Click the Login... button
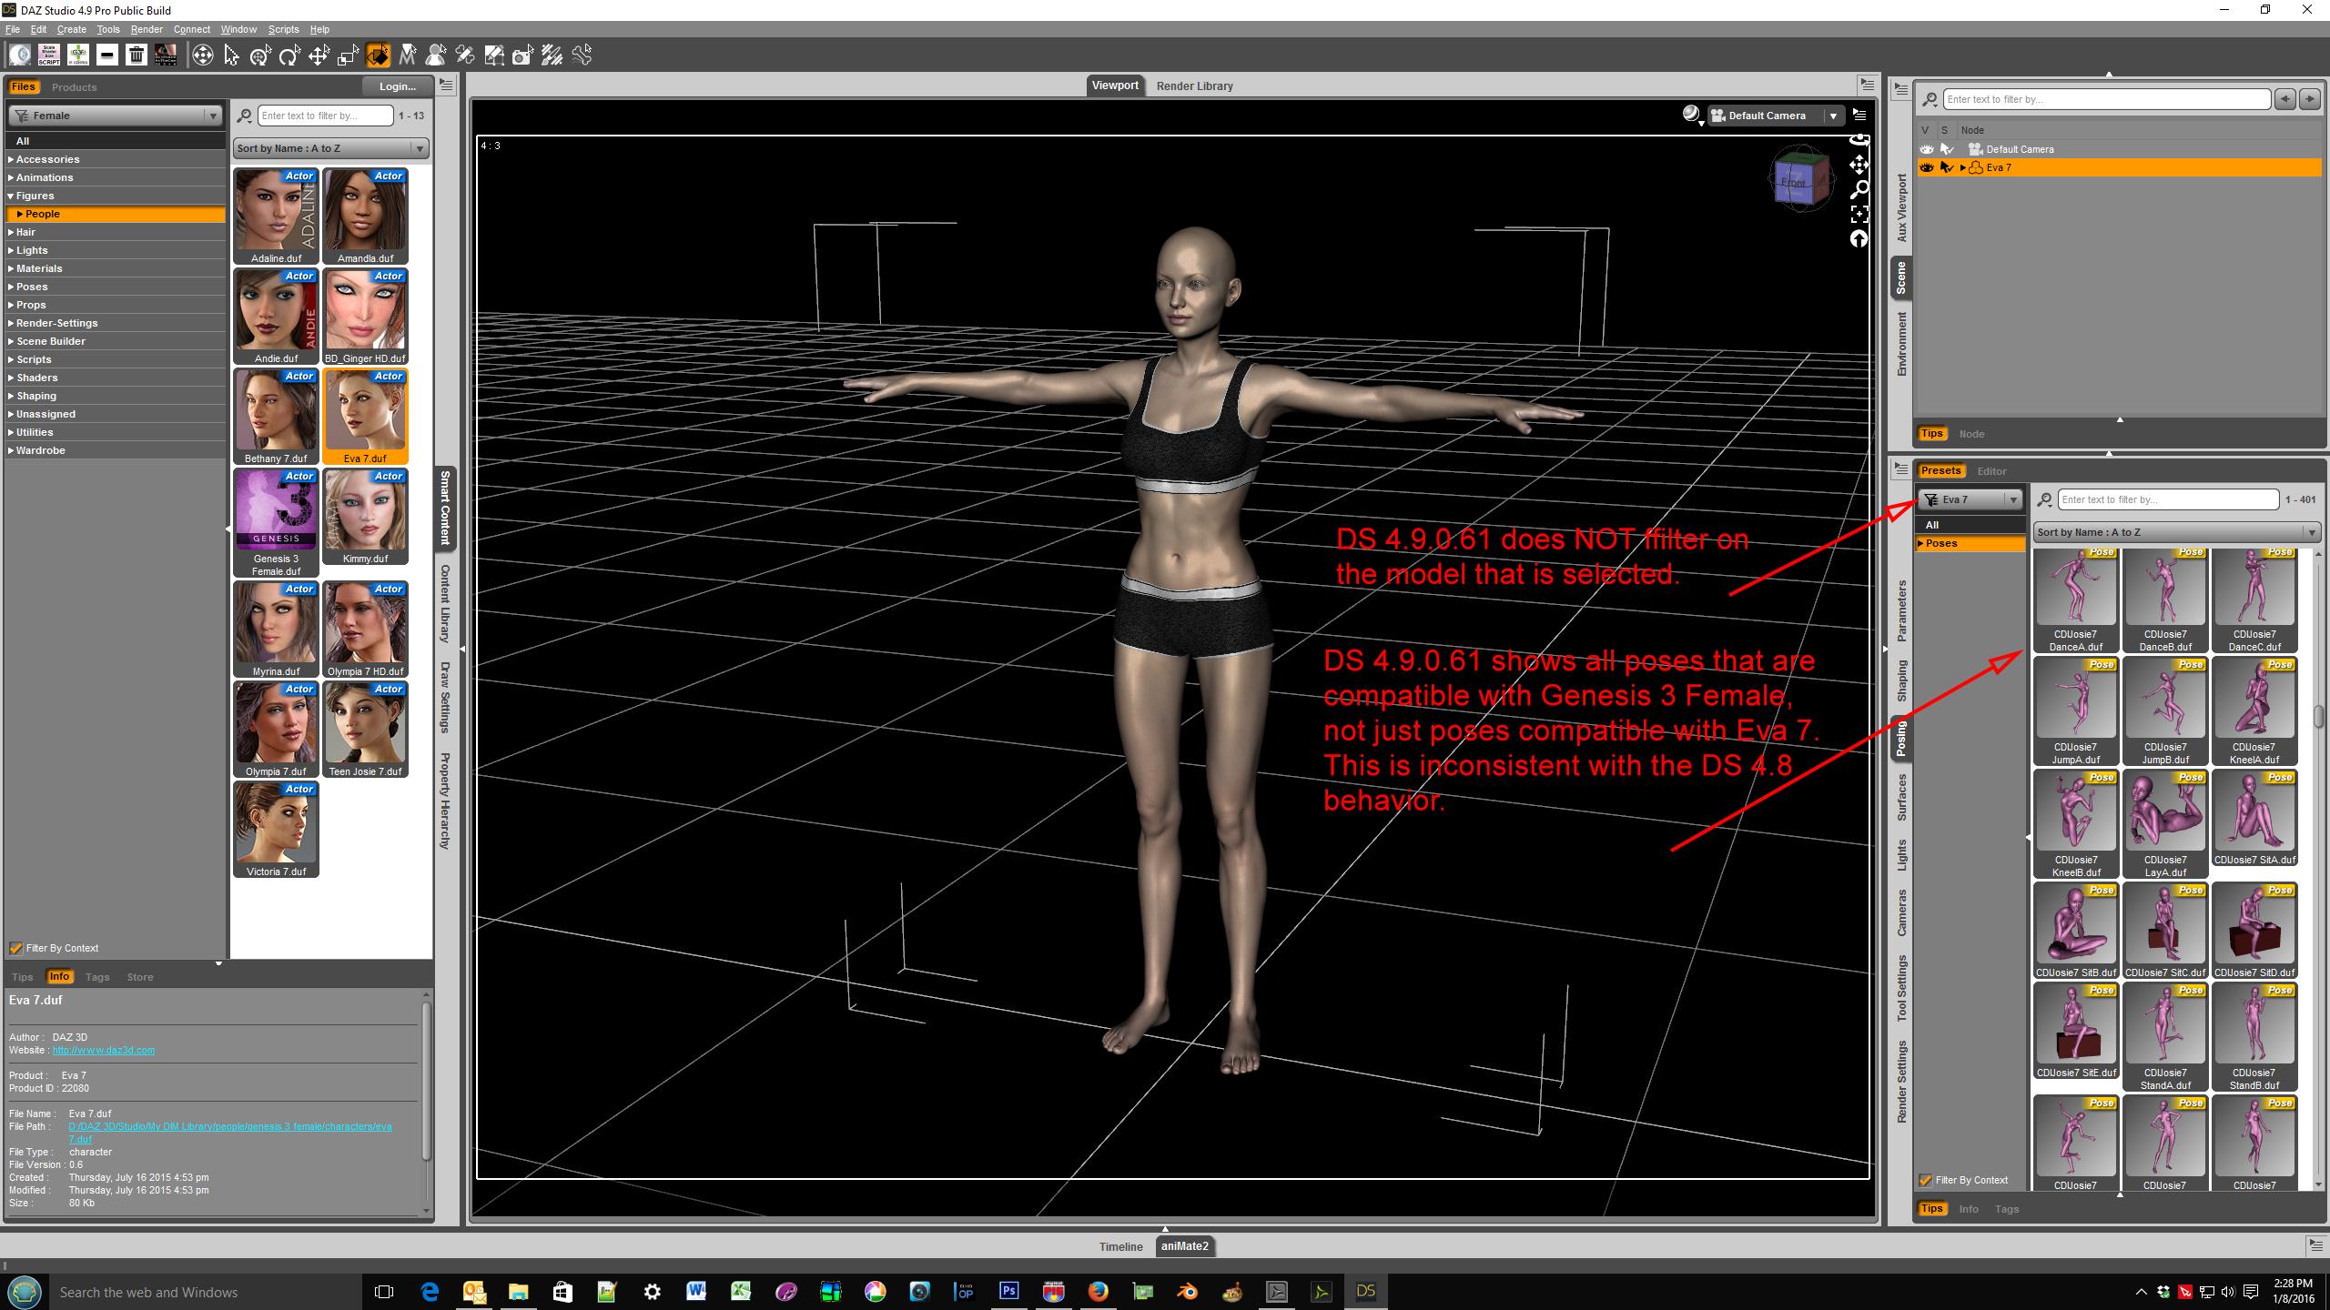The width and height of the screenshot is (2330, 1310). click(x=397, y=86)
